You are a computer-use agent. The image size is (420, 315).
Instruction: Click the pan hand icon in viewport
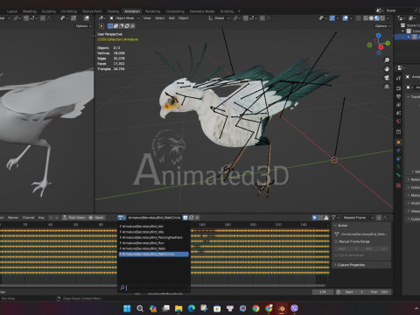pyautogui.click(x=387, y=69)
